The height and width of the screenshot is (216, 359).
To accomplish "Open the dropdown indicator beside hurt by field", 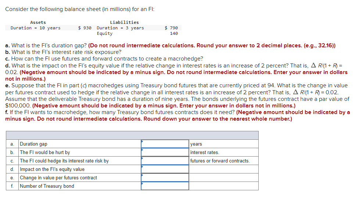I will (x=142, y=150).
